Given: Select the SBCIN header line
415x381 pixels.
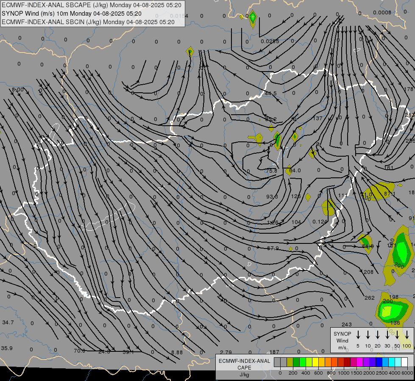Looking at the screenshot, I should coord(88,22).
